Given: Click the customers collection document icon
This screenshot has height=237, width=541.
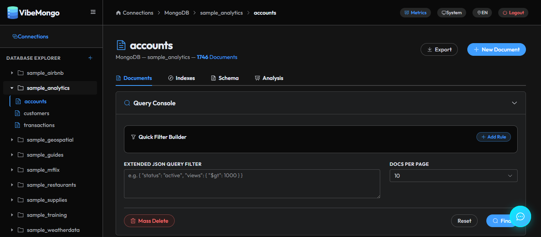Looking at the screenshot, I should (x=17, y=113).
